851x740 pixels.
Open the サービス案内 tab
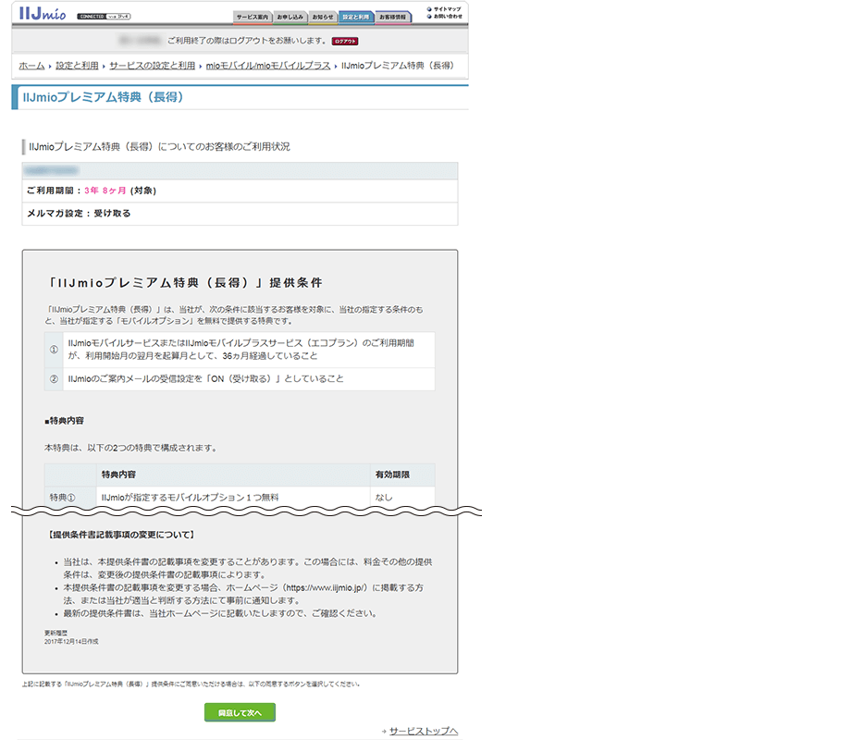pyautogui.click(x=253, y=17)
